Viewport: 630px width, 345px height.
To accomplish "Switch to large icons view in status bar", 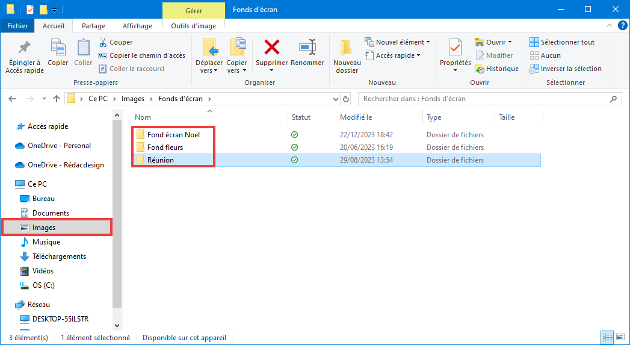I will click(621, 337).
